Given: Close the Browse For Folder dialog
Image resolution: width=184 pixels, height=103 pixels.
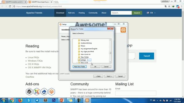Looking at the screenshot, I should (110, 29).
